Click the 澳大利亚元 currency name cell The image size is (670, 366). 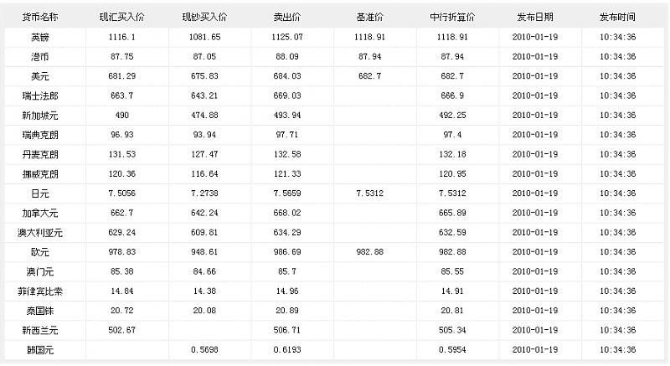coord(40,233)
